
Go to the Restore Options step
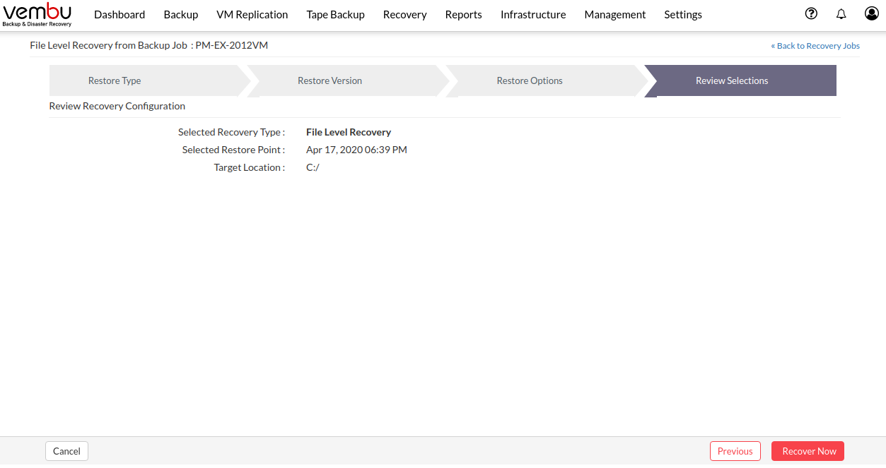[545, 80]
